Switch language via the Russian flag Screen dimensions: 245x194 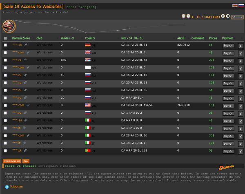(x=241, y=5)
